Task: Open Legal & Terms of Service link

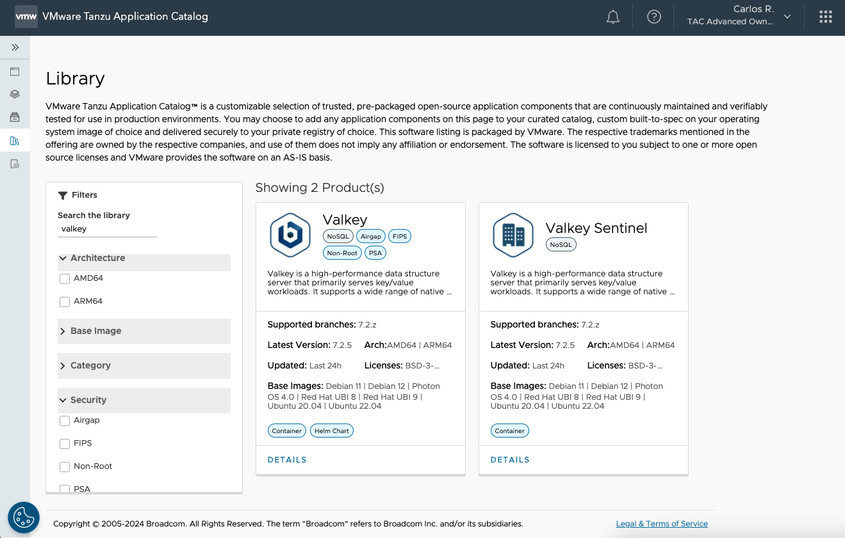Action: 662,524
